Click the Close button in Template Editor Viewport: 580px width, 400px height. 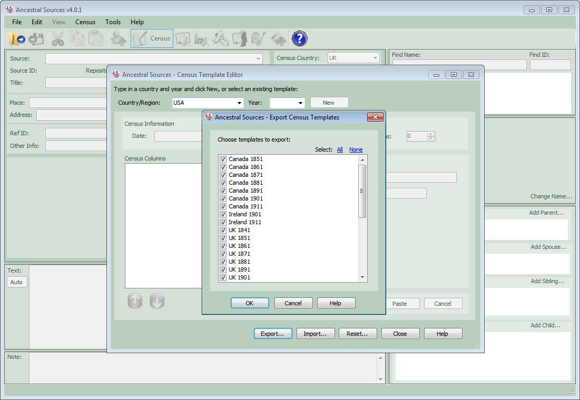(x=400, y=334)
